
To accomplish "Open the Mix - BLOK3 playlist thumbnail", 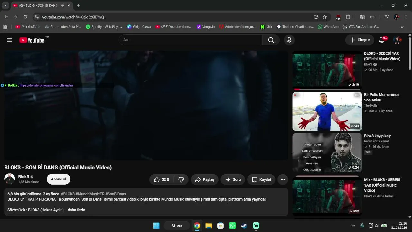I will tap(327, 197).
